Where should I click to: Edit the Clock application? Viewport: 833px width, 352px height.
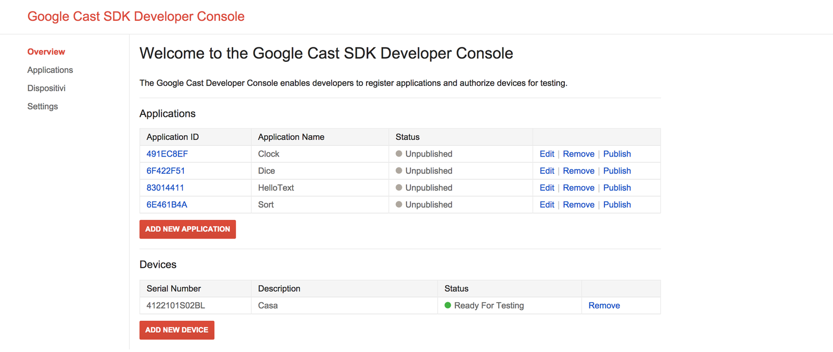coord(547,154)
